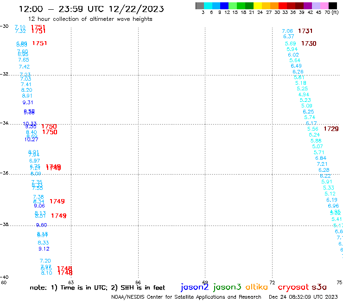Click the value 5.56 beside time 1729
The width and height of the screenshot is (343, 301).
coord(313,129)
